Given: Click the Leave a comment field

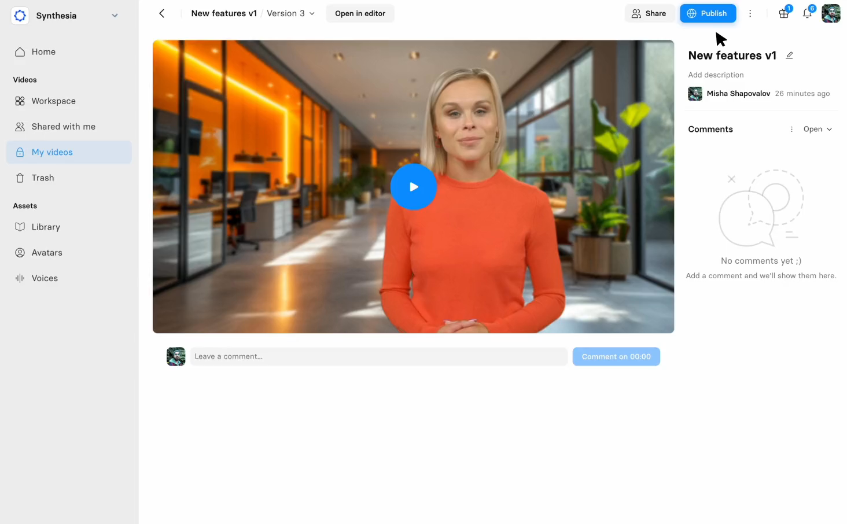Looking at the screenshot, I should click(378, 357).
